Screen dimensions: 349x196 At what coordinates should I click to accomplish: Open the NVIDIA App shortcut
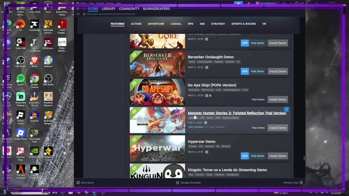(34, 152)
